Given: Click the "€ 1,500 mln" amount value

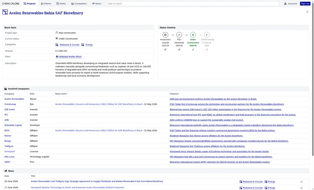Looking at the screenshot, I should click(x=61, y=51).
